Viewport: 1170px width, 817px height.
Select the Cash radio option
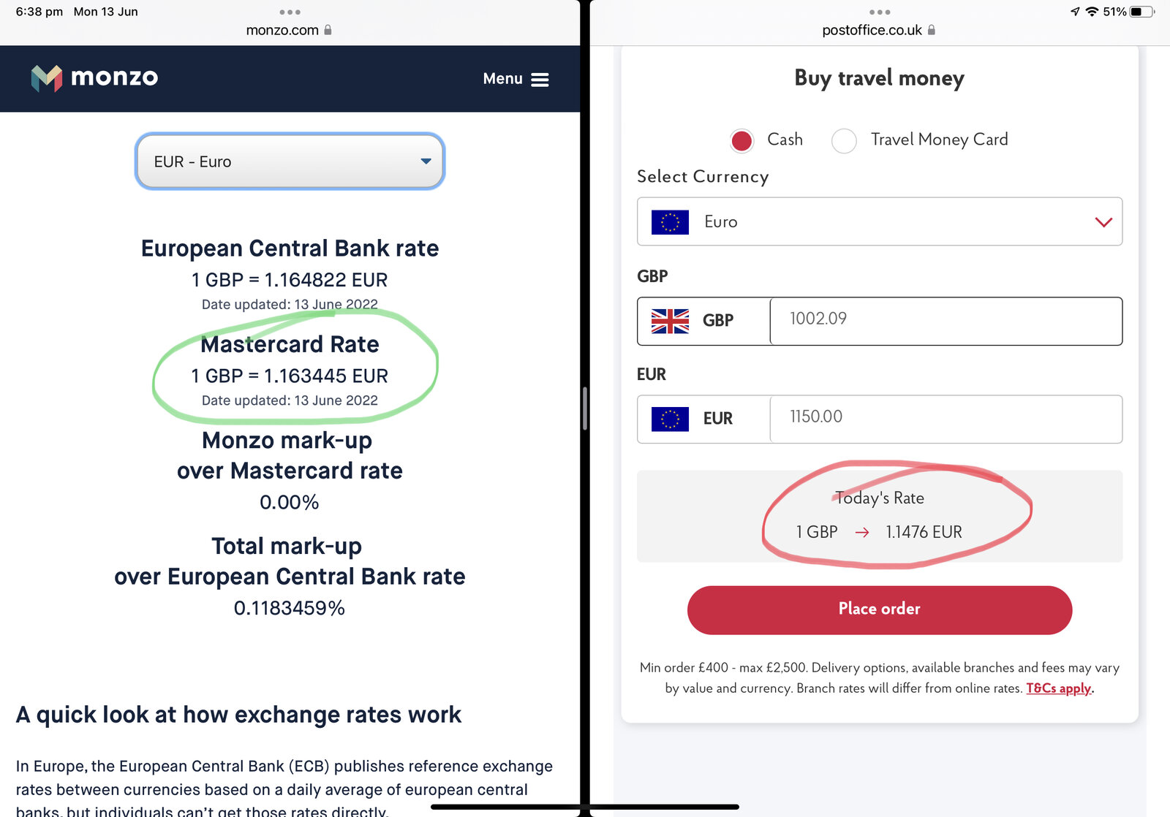click(x=741, y=140)
